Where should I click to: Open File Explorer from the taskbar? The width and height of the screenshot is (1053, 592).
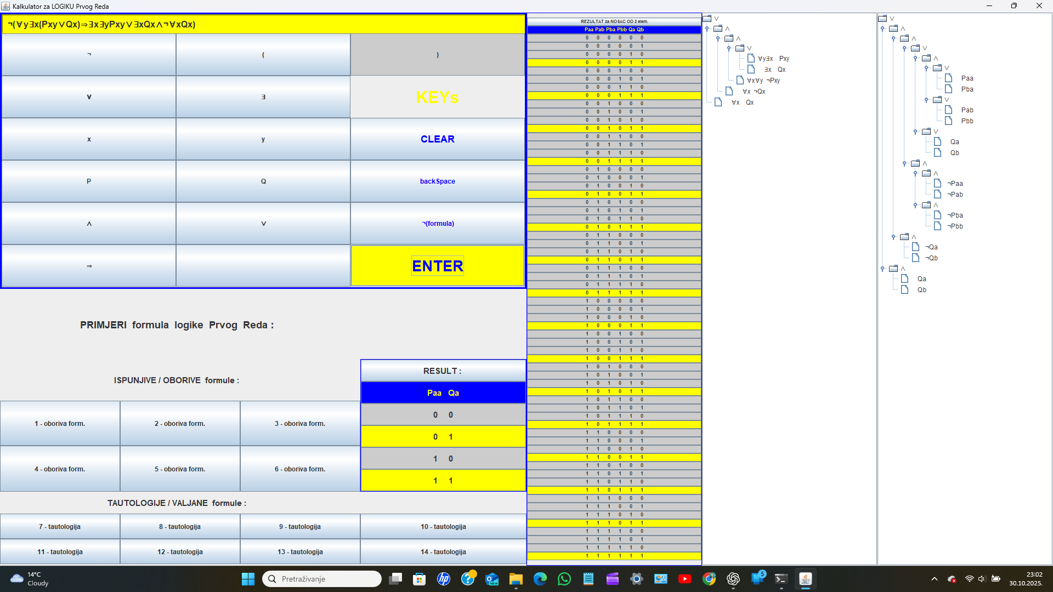pyautogui.click(x=516, y=579)
